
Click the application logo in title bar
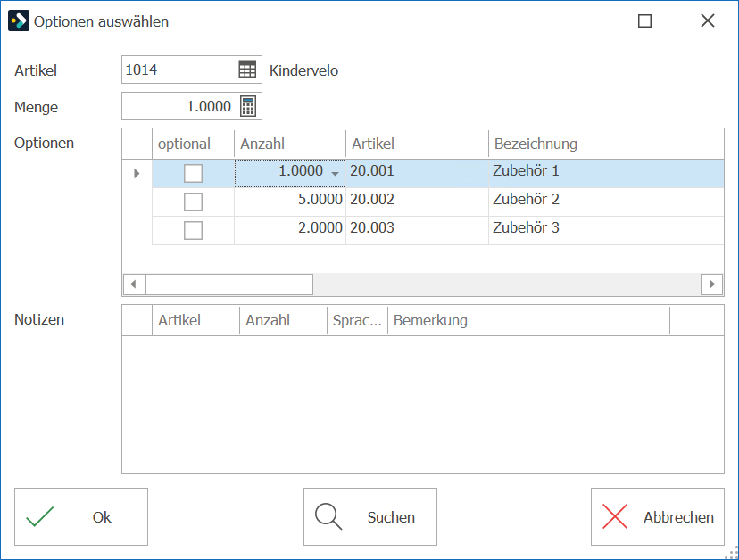[19, 21]
